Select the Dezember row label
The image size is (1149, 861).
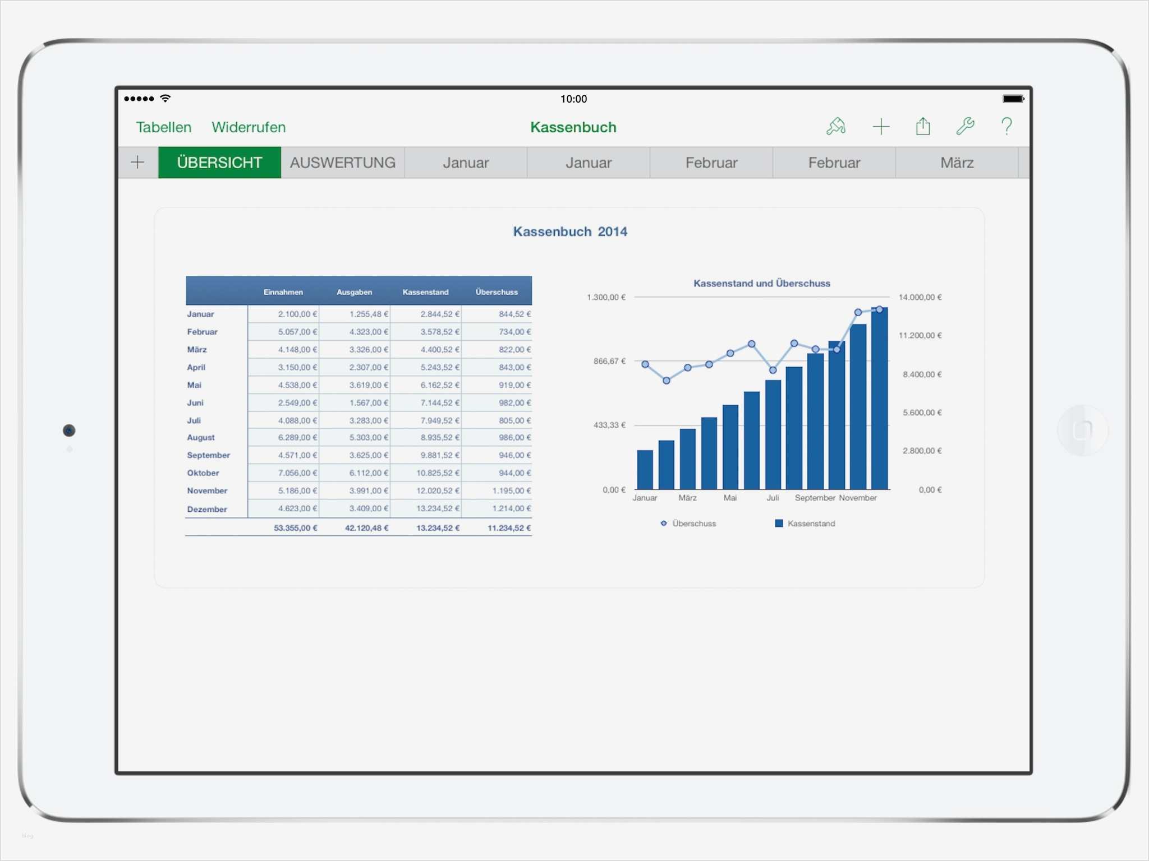(207, 509)
